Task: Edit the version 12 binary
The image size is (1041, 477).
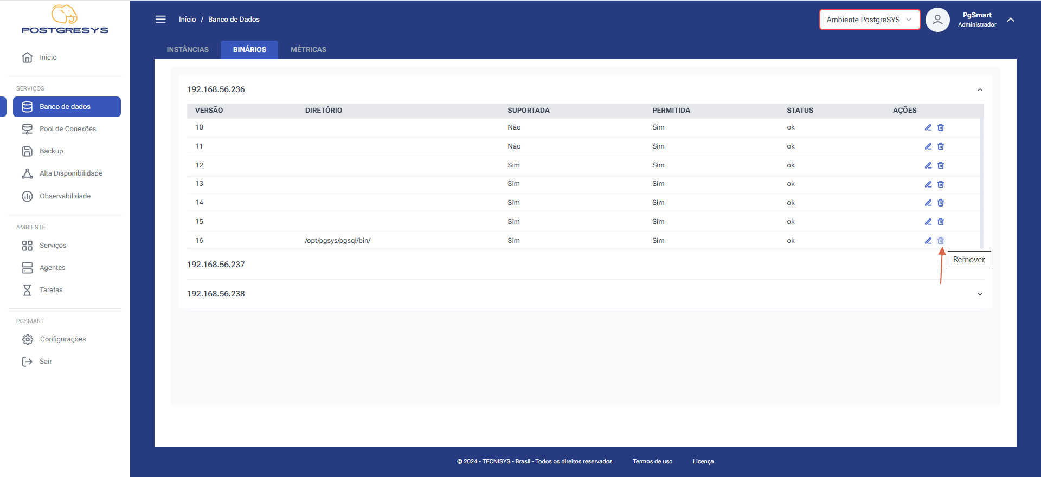Action: pos(928,165)
